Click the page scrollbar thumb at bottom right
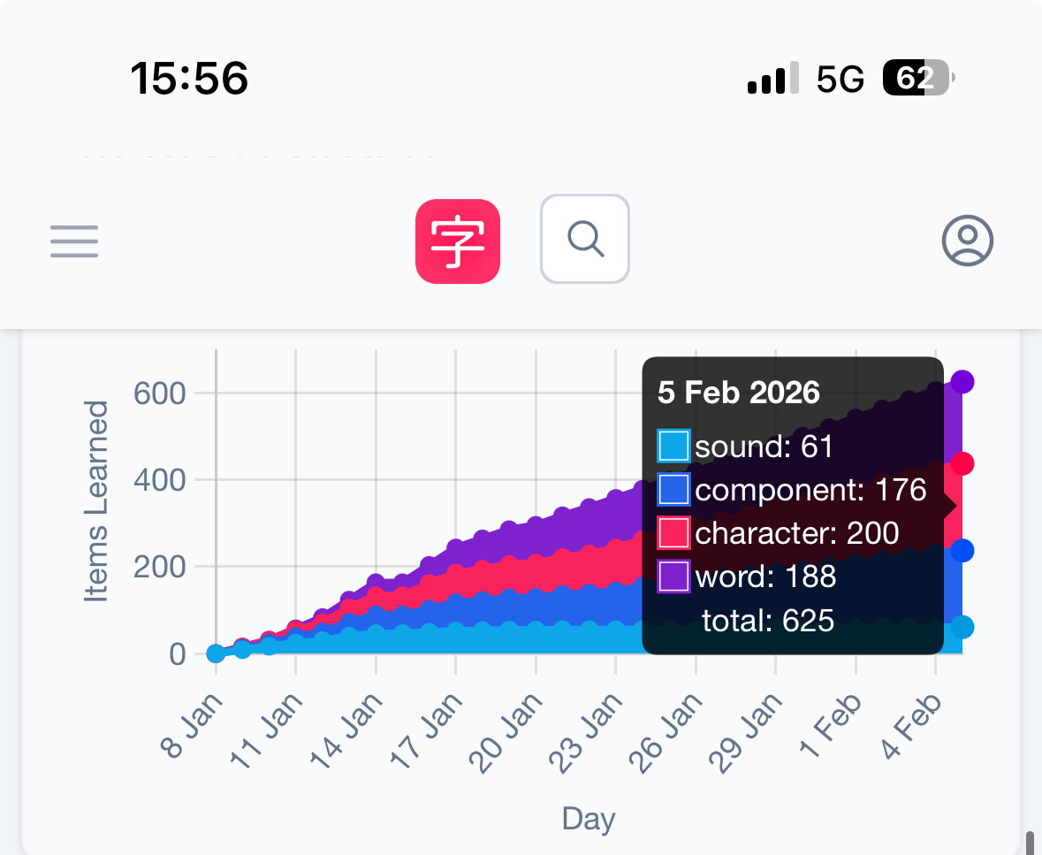Viewport: 1042px width, 855px height. [x=1031, y=843]
